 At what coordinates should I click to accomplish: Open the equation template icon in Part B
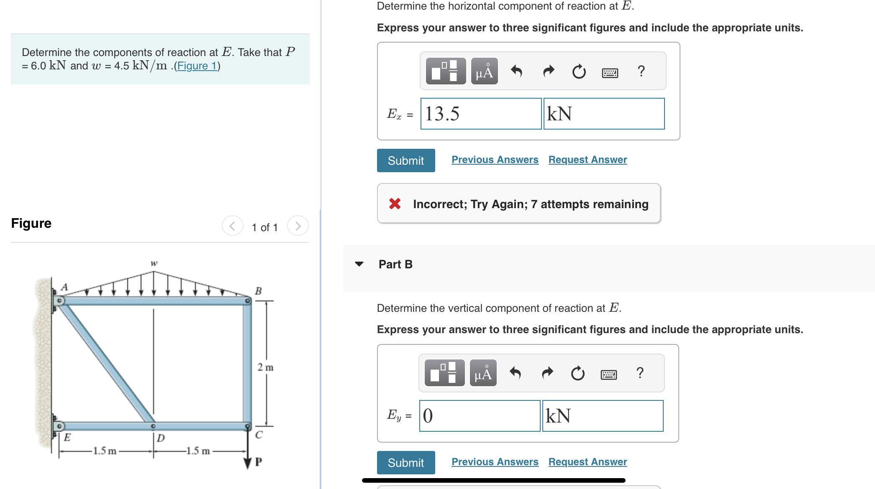[x=444, y=373]
